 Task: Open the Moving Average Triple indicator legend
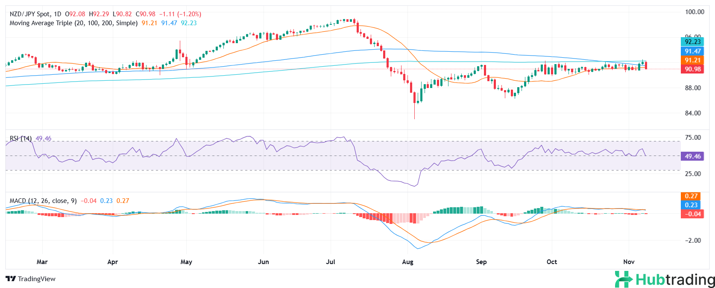pyautogui.click(x=73, y=23)
